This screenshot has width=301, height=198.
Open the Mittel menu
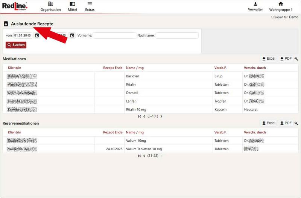coord(72,6)
